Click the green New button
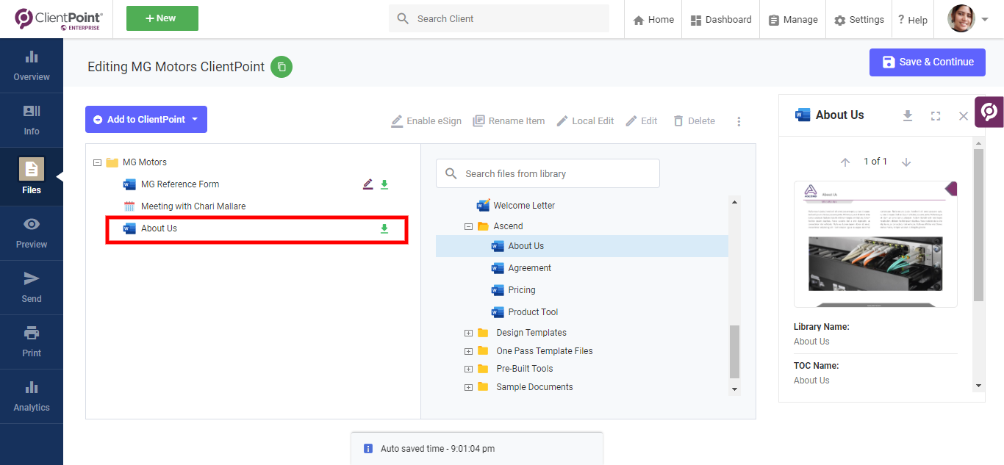The width and height of the screenshot is (1004, 465). [x=162, y=18]
